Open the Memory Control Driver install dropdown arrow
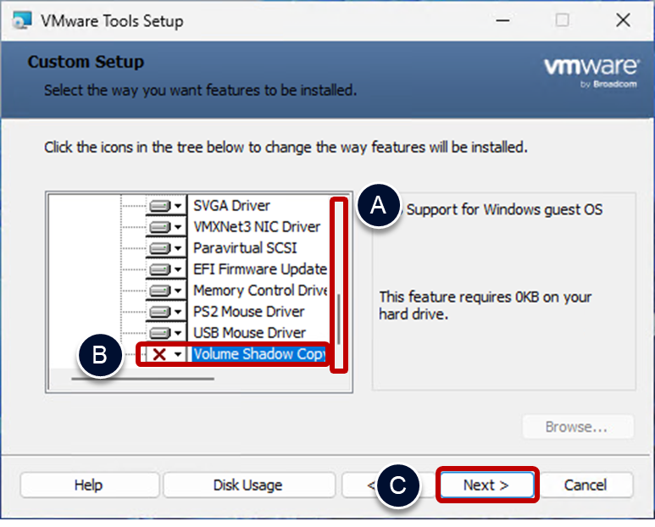This screenshot has width=655, height=527. (x=178, y=291)
